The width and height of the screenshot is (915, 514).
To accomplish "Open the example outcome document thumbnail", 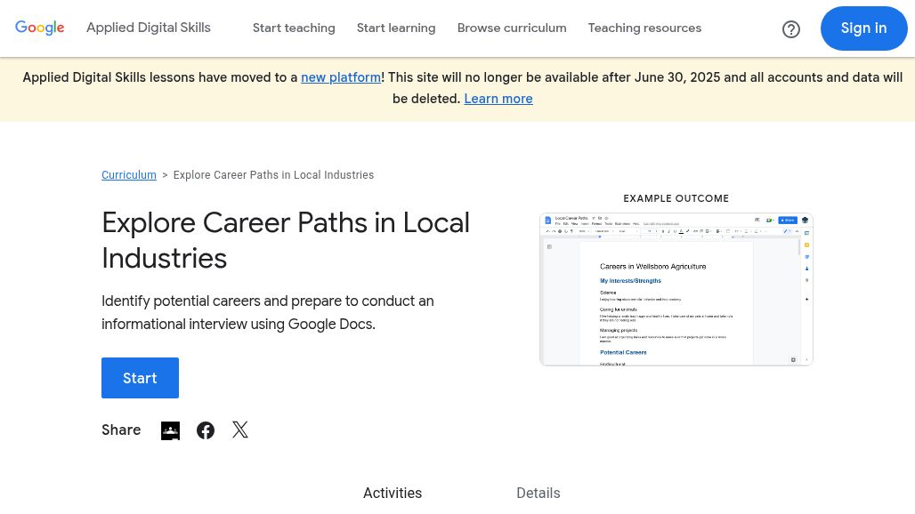I will (x=676, y=290).
